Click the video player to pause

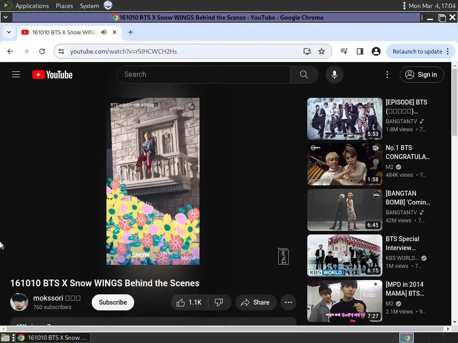pos(153,181)
